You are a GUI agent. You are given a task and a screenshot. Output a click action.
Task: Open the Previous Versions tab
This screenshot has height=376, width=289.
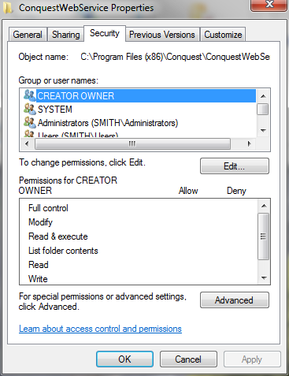tap(162, 35)
